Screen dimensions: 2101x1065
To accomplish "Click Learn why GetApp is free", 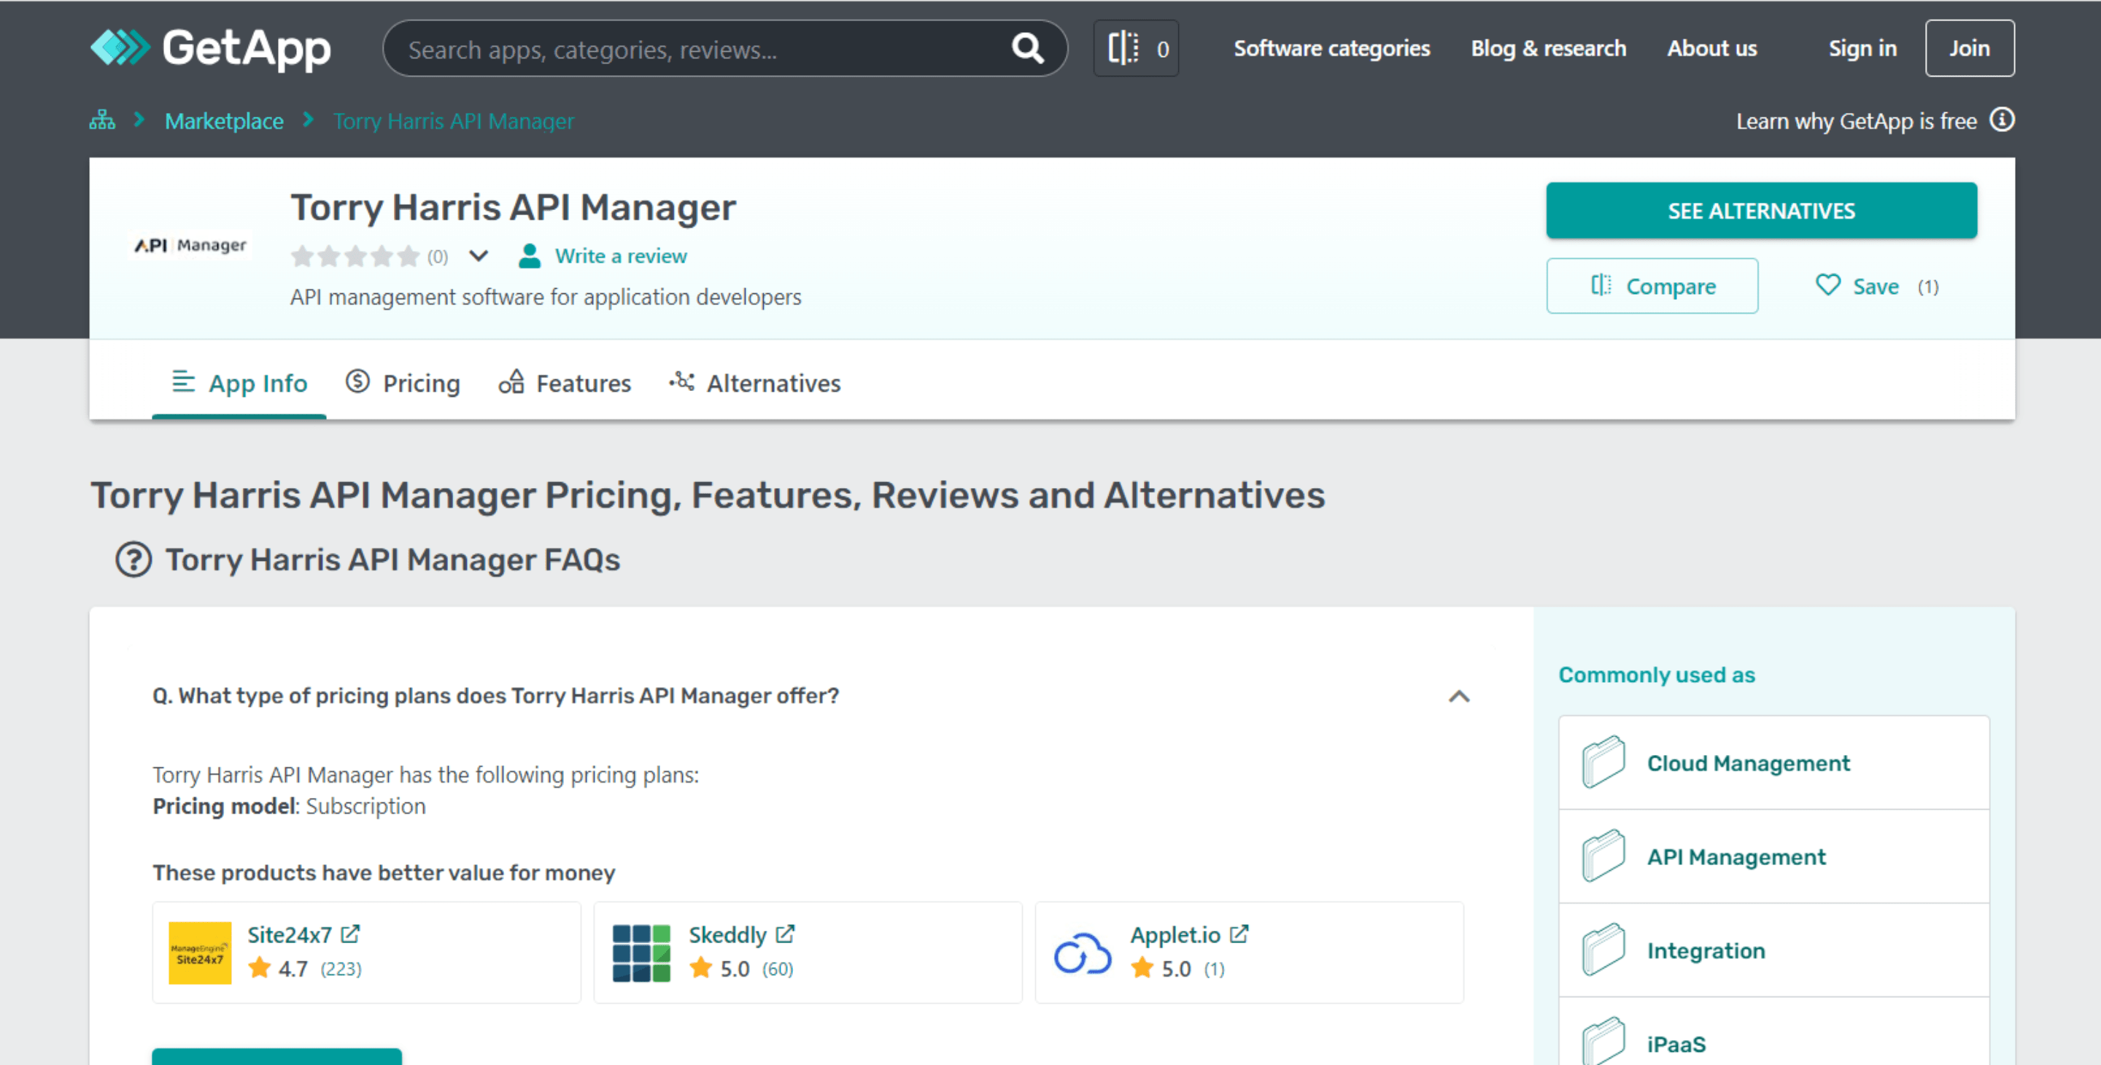I will tap(1855, 120).
